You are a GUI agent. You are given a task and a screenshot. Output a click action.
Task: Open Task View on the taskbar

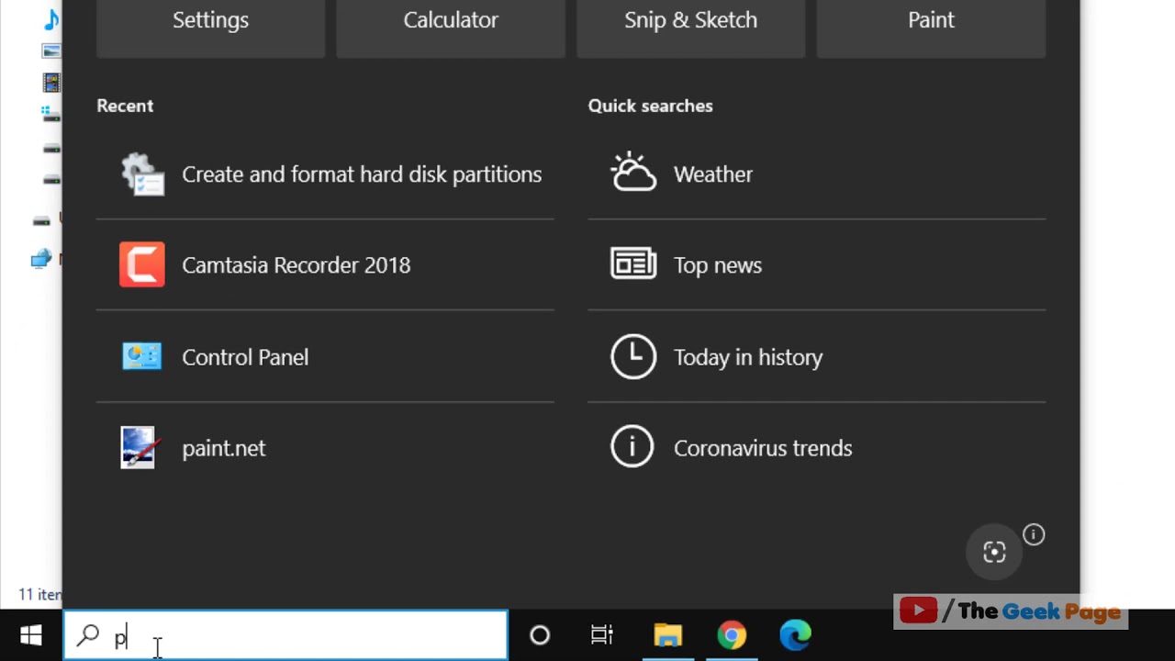602,635
